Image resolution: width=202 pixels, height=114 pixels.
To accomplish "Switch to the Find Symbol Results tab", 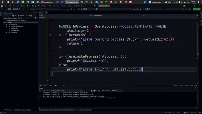I will pos(85,110).
